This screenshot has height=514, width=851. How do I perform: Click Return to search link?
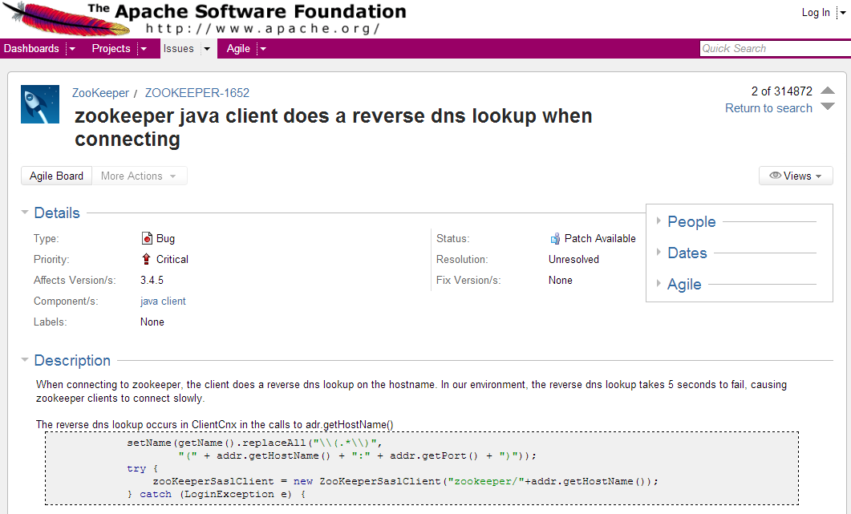coord(768,108)
